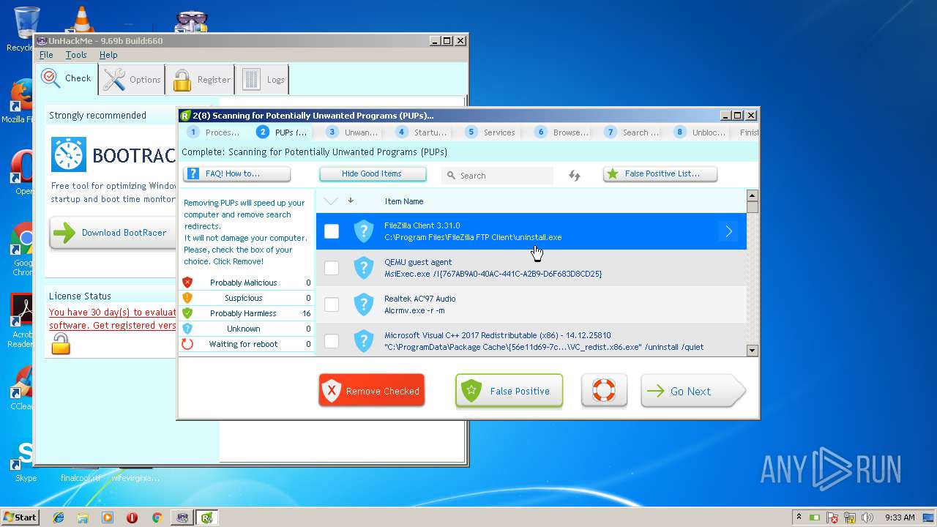Click the Suspicious orange shield icon

point(187,298)
